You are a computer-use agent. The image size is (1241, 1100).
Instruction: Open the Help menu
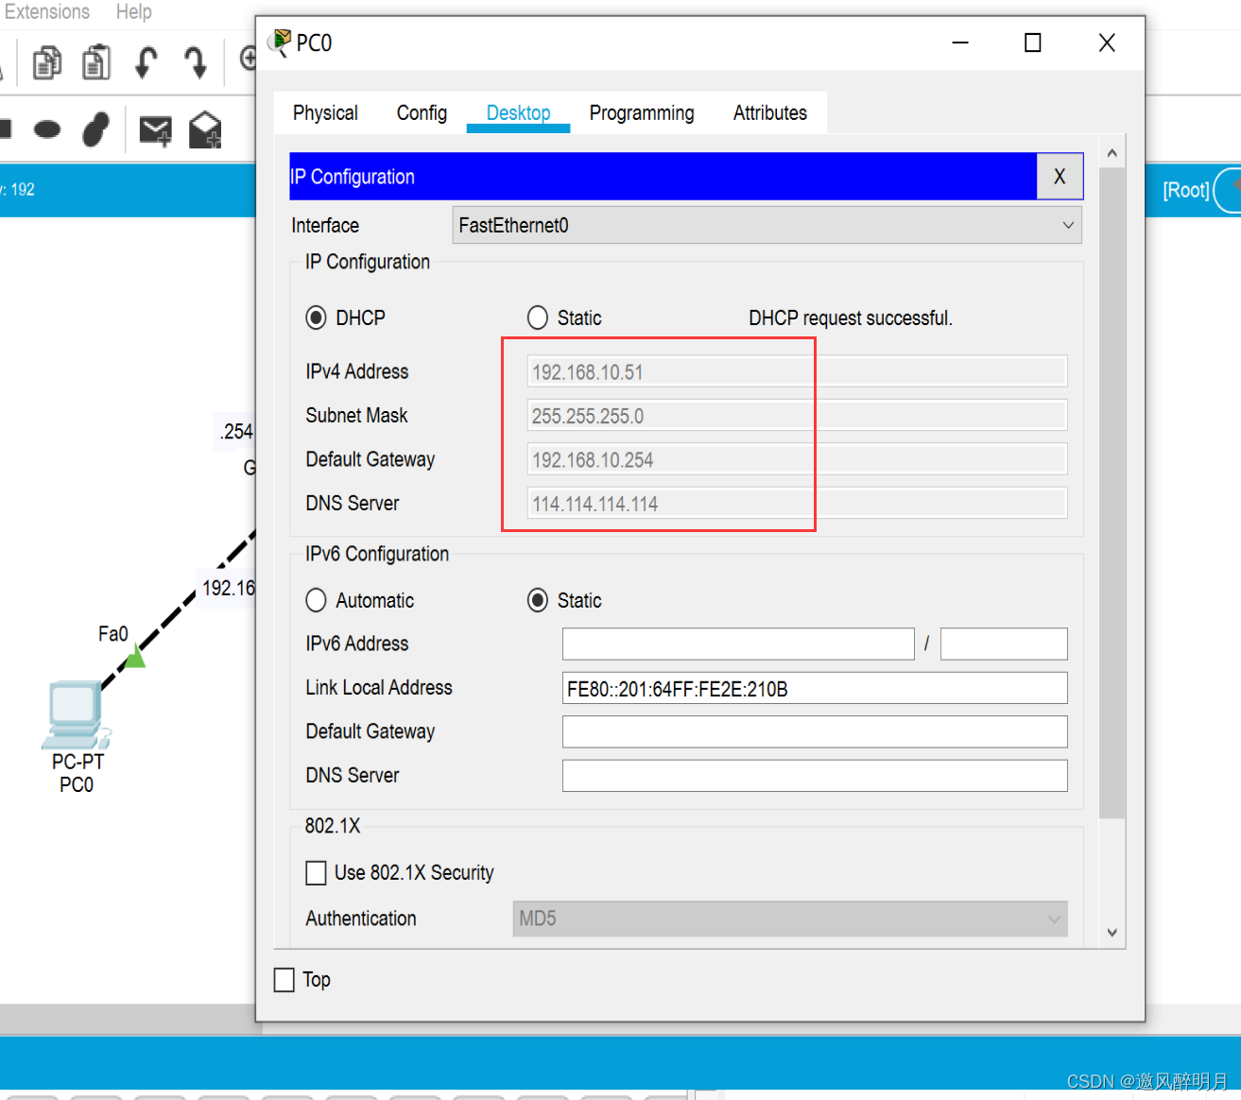[133, 12]
